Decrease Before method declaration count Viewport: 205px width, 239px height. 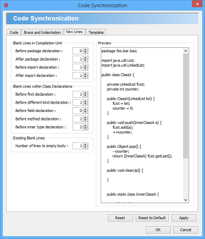coord(85,120)
